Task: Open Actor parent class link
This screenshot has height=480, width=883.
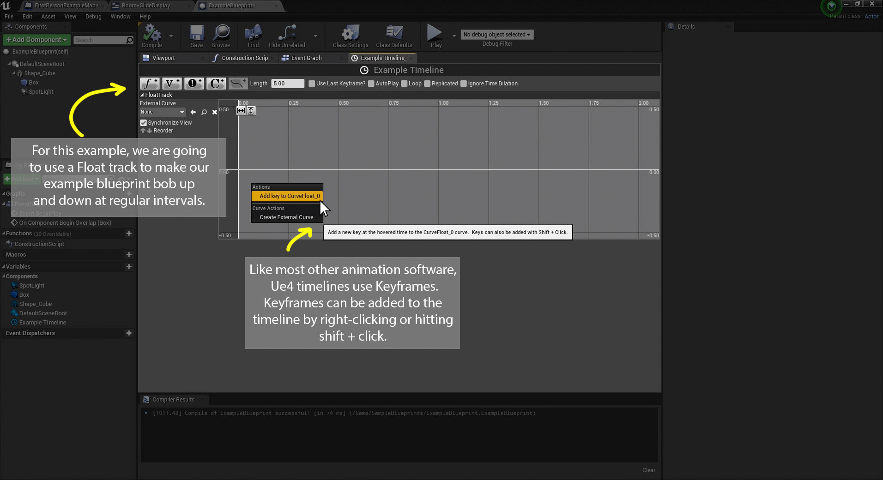Action: click(x=871, y=17)
